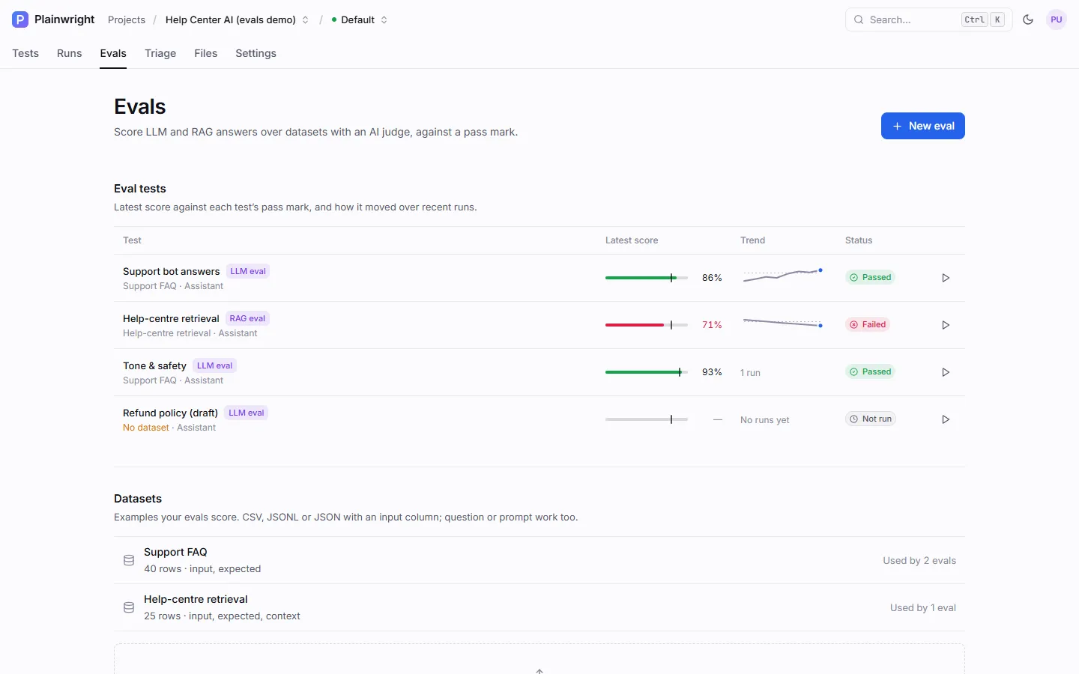Click the Support FAQ dataset icon
This screenshot has width=1079, height=674.
coord(129,560)
